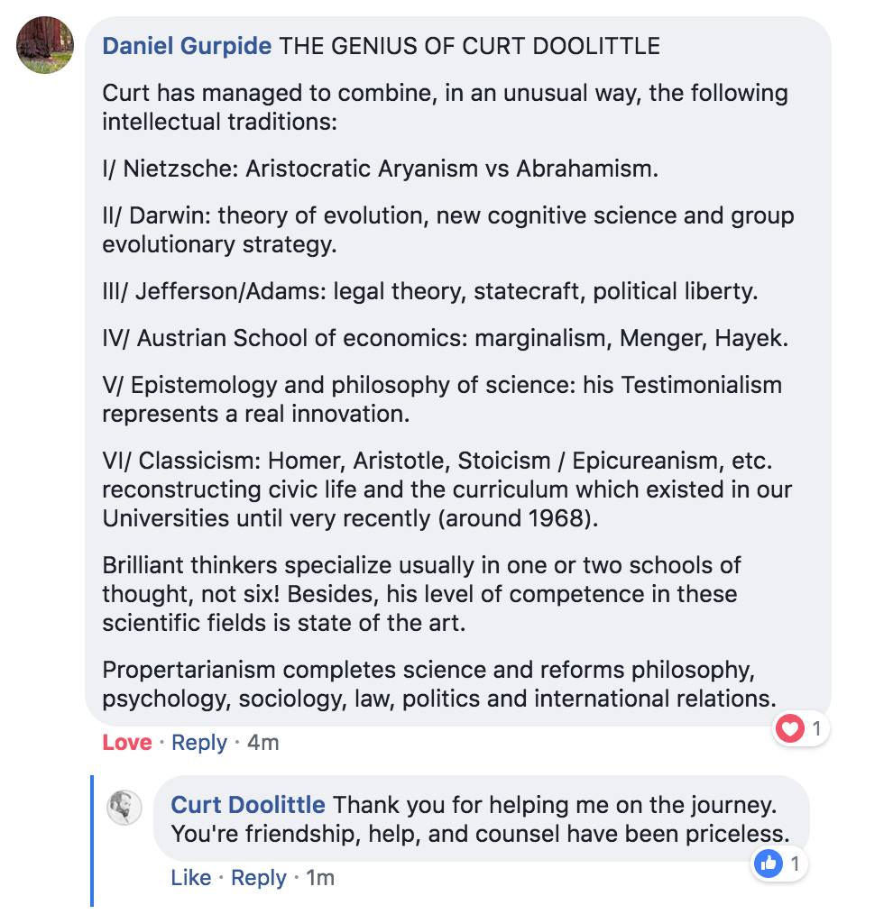Click the red heart reaction icon
The height and width of the screenshot is (914, 893).
pos(790,729)
